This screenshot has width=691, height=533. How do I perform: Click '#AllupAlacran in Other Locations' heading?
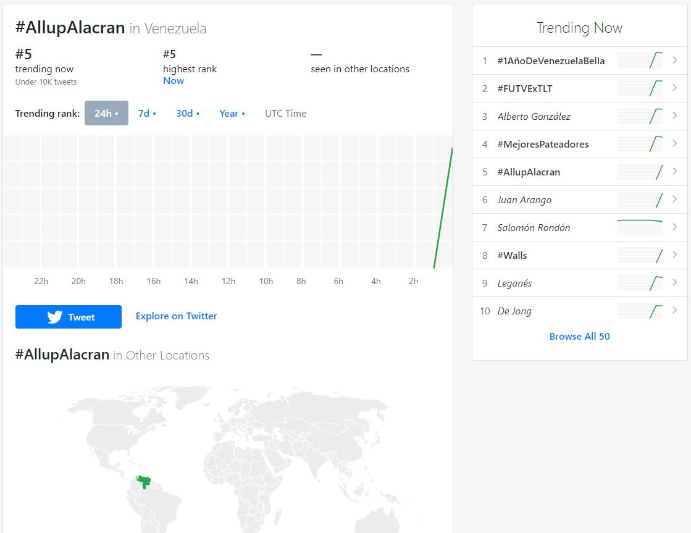tap(112, 355)
